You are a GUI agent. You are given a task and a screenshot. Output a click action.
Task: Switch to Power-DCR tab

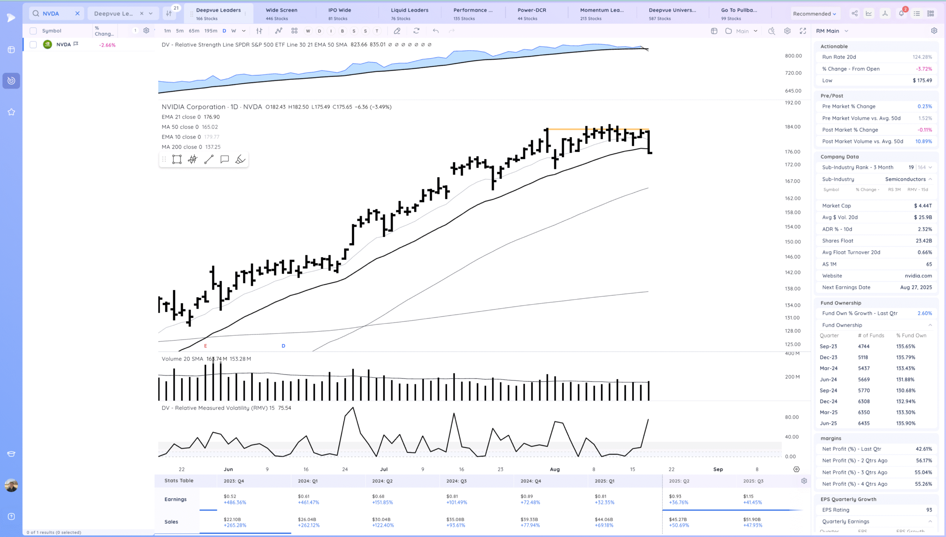click(532, 14)
